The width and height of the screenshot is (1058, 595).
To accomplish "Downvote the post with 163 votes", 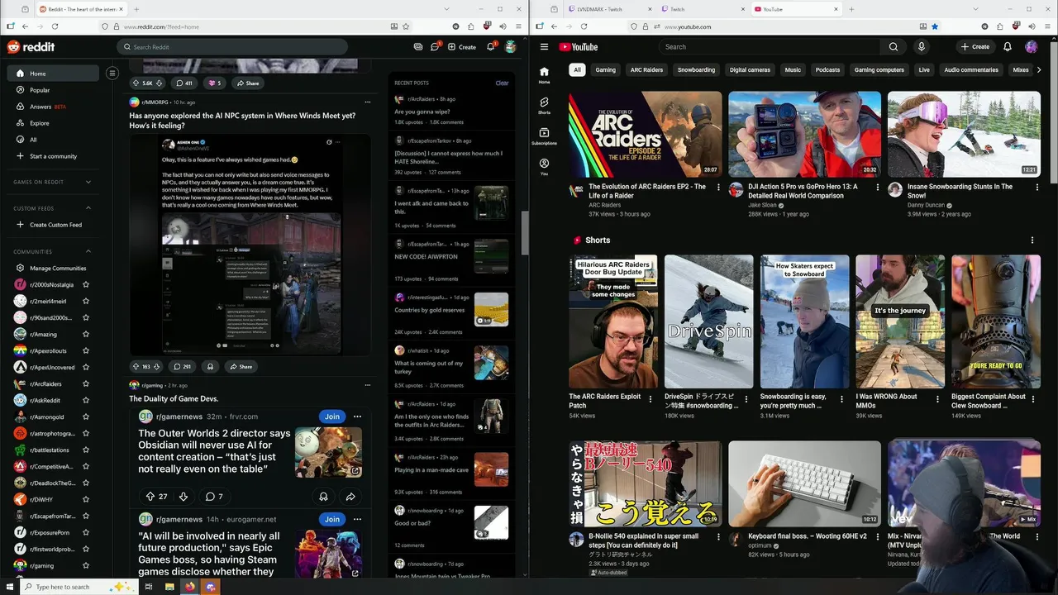I will pyautogui.click(x=157, y=366).
